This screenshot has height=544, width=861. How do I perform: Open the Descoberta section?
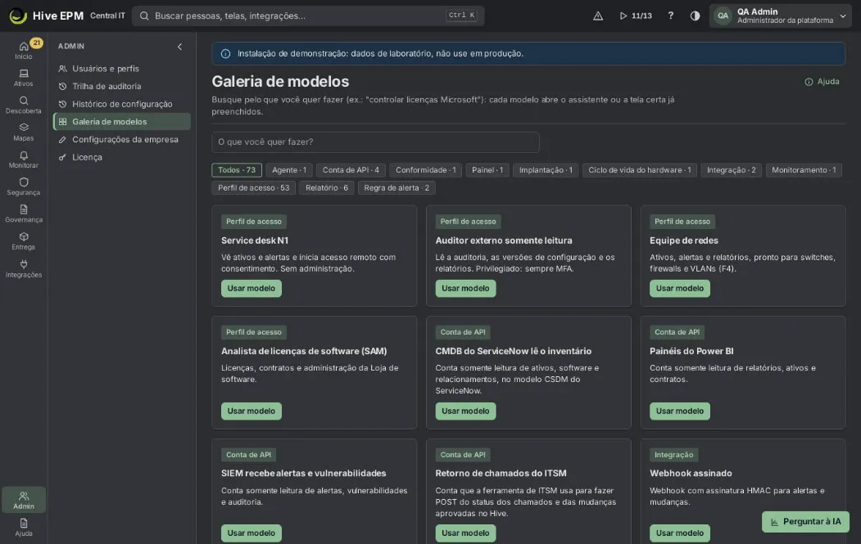point(24,105)
